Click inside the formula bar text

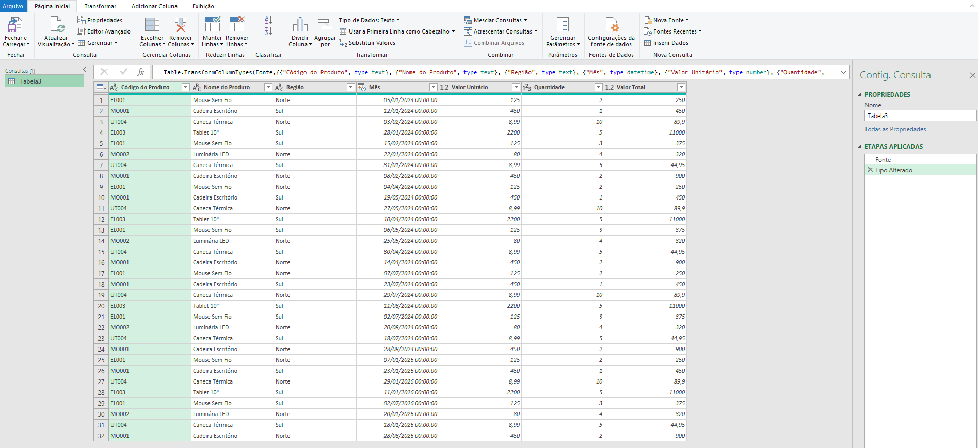coord(495,72)
